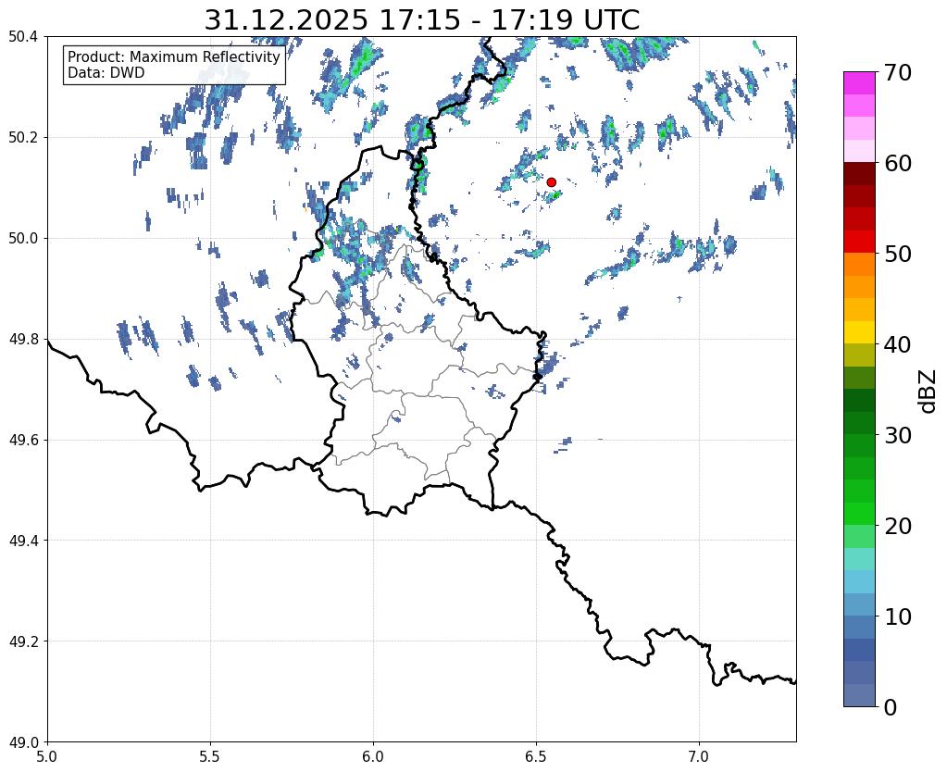This screenshot has height=772, width=947.
Task: Click the orange swatch just below 50 dBZ
Action: 859,265
